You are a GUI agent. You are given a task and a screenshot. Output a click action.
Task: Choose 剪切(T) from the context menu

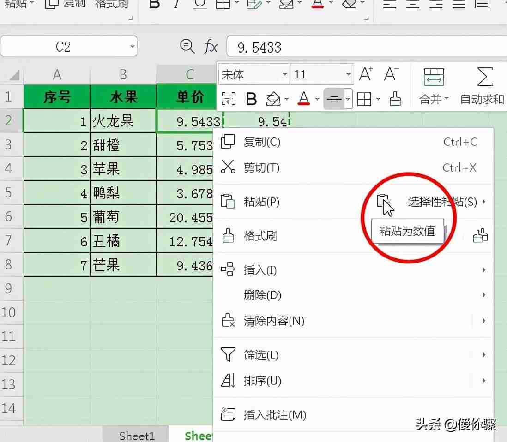click(x=353, y=167)
